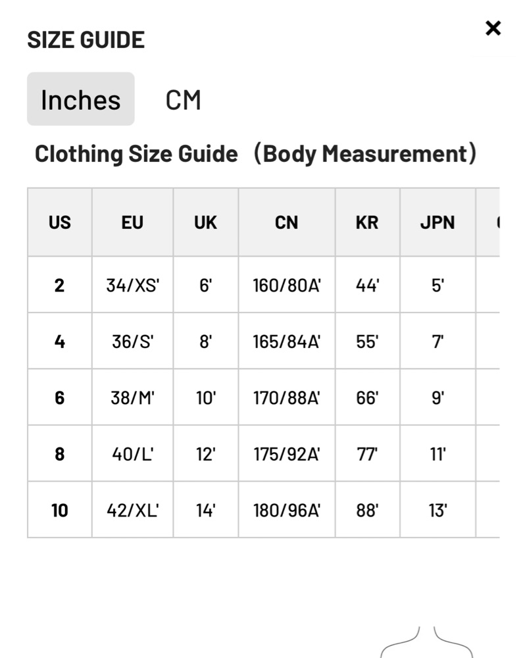Click the 34/XS' EU size cell
Screen dimensions: 527x658
133,285
